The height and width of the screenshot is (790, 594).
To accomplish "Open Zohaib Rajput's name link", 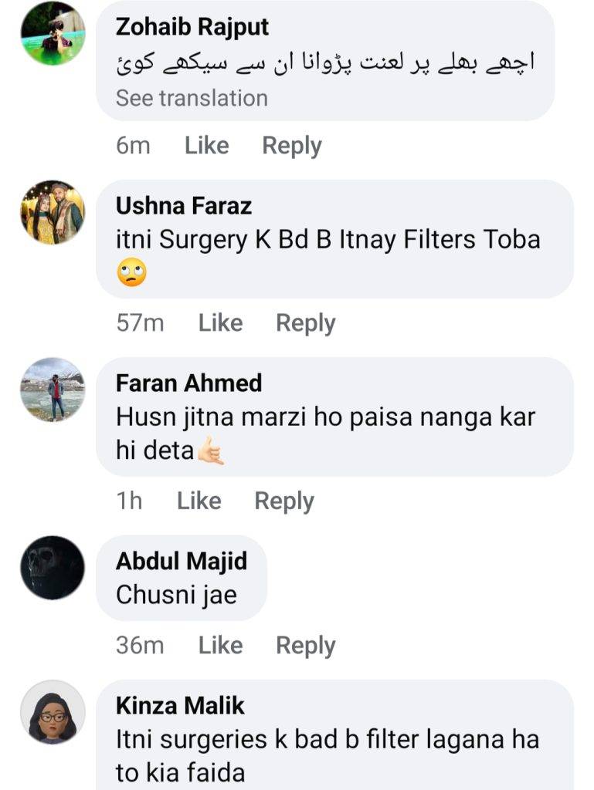I will tap(192, 27).
